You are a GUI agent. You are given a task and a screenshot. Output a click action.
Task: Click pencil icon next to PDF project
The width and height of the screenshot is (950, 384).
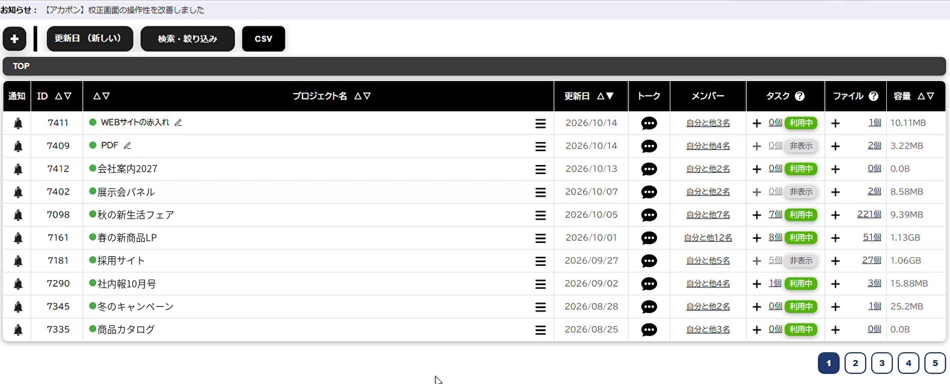[x=127, y=145]
